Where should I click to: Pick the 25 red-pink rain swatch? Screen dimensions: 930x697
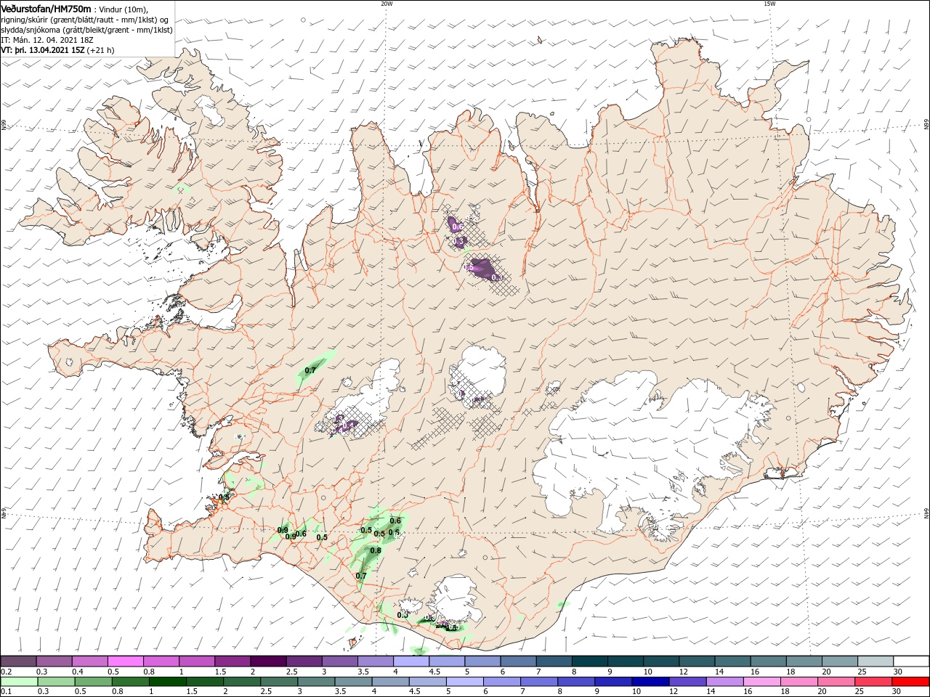tap(873, 682)
